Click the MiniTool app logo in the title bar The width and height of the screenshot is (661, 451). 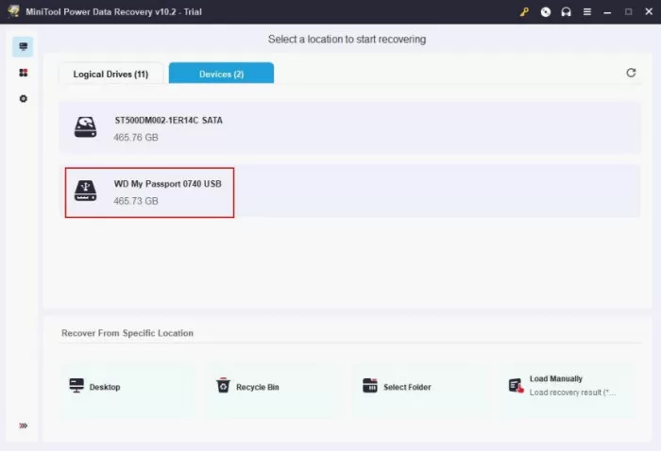13,11
